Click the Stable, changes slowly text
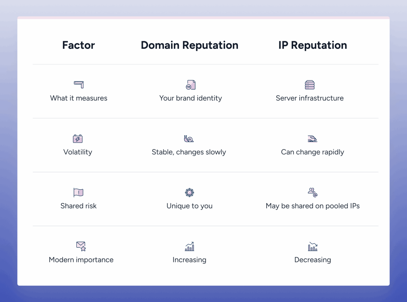The height and width of the screenshot is (302, 407). click(x=189, y=152)
